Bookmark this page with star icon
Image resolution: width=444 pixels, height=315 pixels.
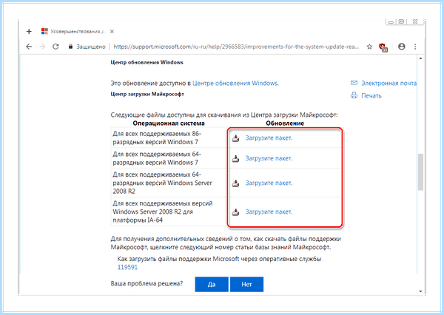[369, 47]
